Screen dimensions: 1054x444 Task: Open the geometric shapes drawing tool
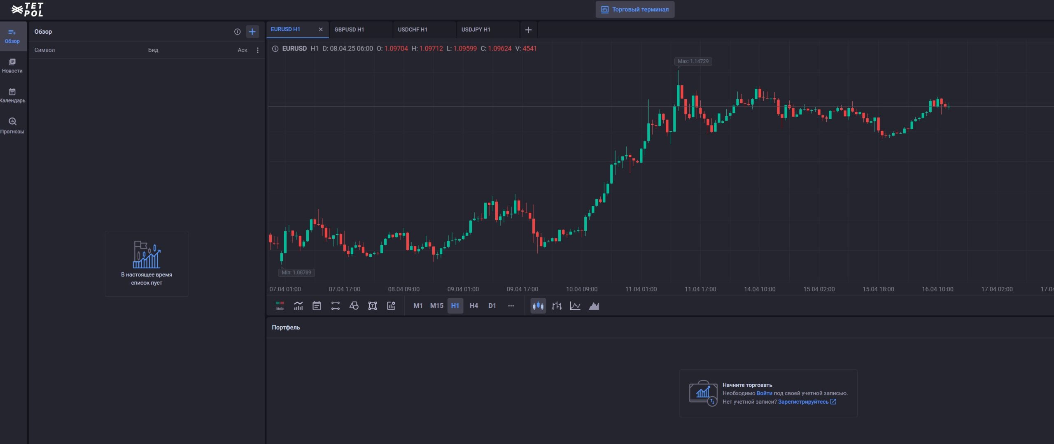point(354,306)
